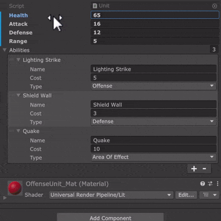
Task: Open the material three-dot options menu
Action: pos(218,183)
